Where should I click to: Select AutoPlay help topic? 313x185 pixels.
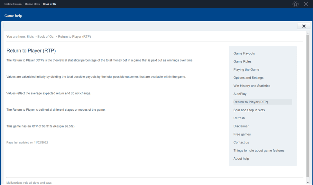[240, 94]
